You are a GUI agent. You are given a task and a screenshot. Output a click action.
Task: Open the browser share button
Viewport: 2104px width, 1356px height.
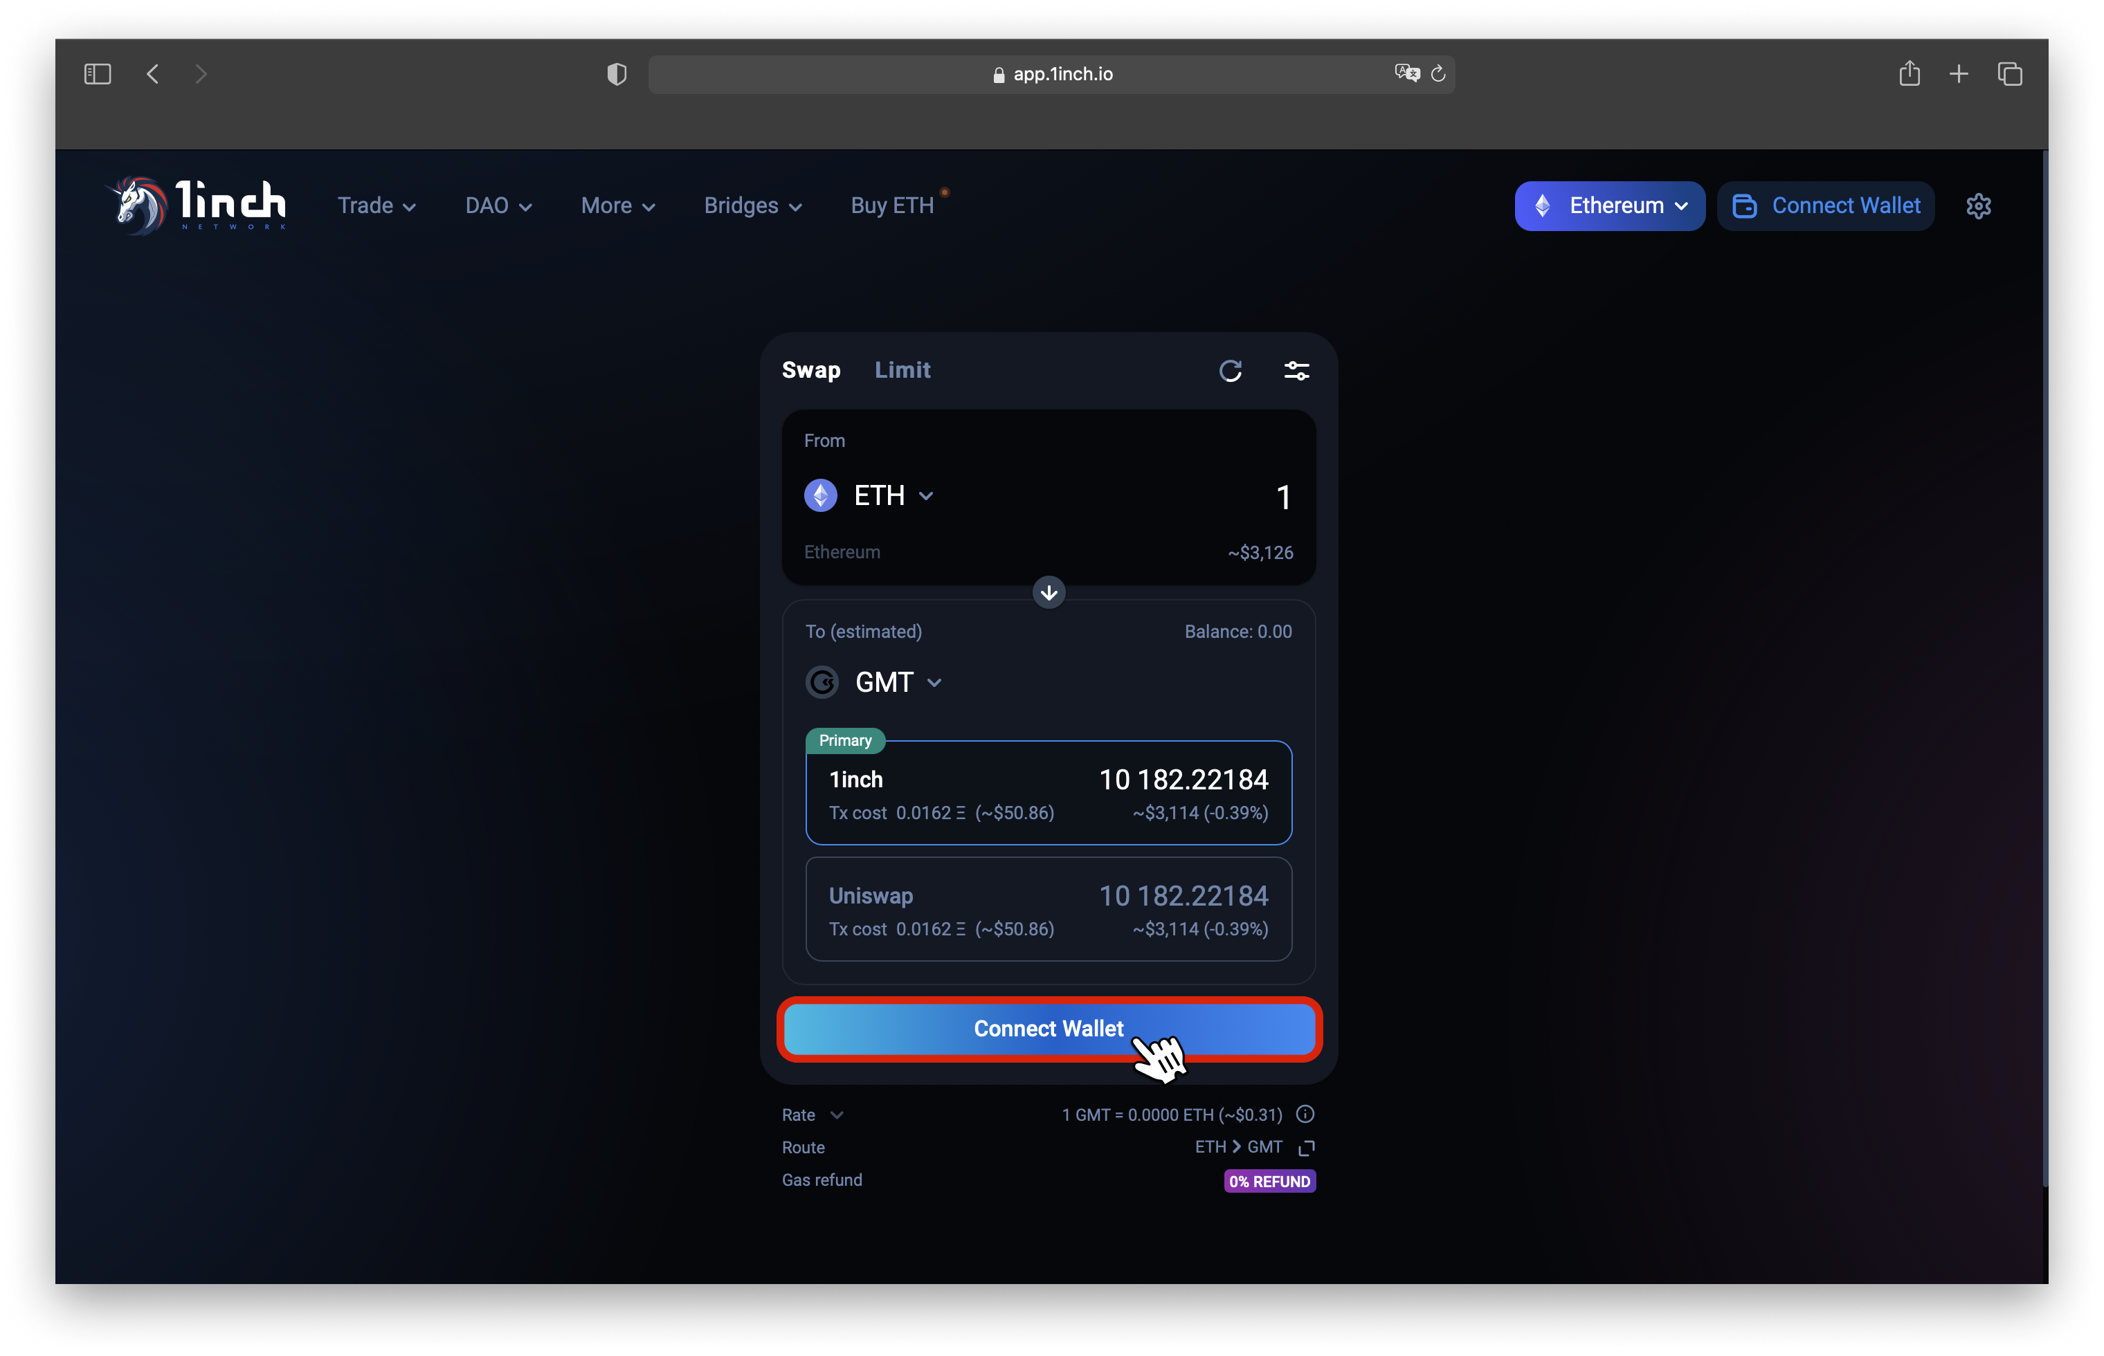click(x=1909, y=73)
